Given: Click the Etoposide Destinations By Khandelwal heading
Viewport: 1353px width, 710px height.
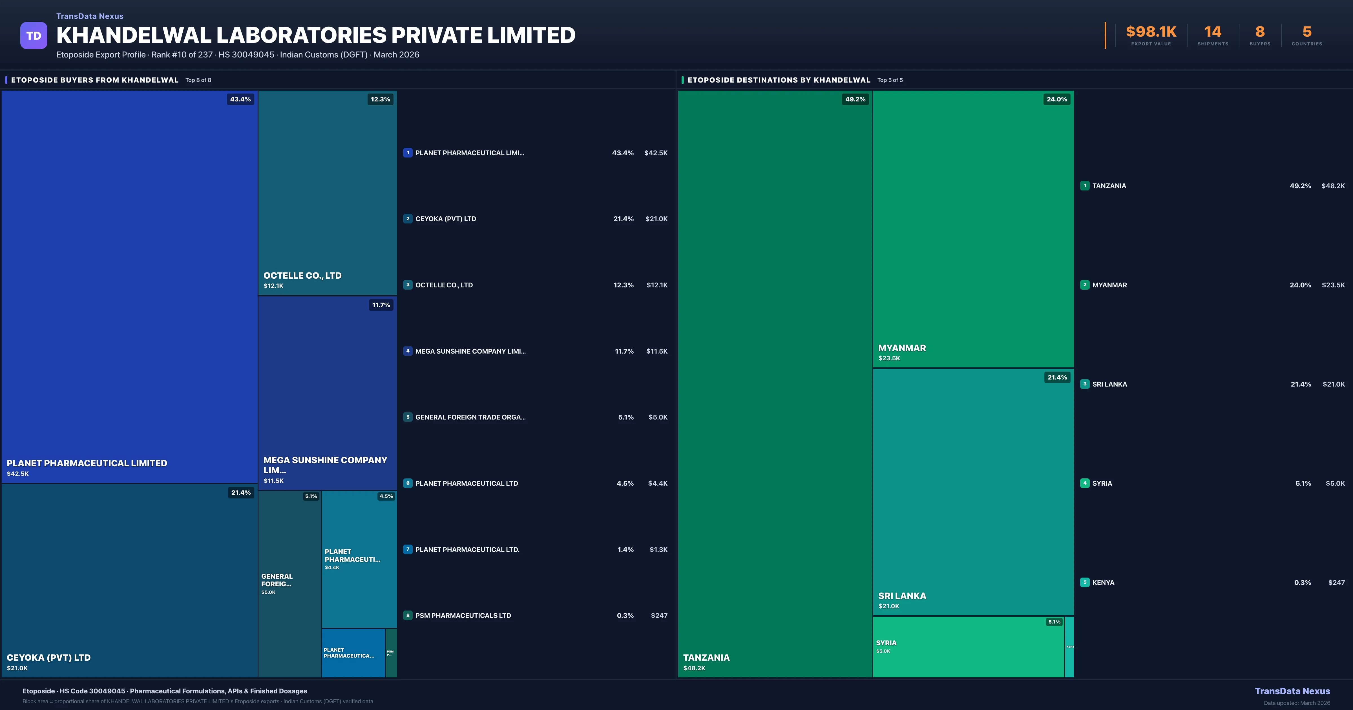Looking at the screenshot, I should [778, 80].
